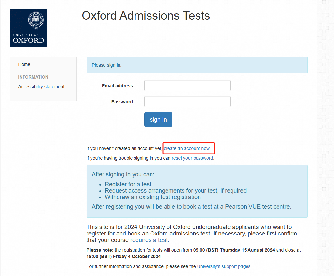Open the requires a test link
334x276 pixels.
click(149, 240)
